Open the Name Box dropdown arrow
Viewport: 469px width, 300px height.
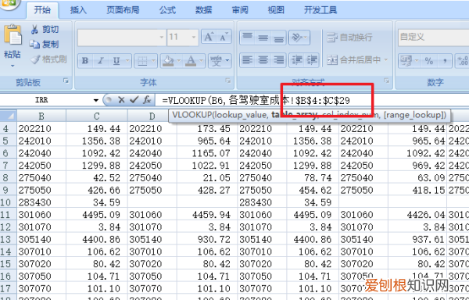click(x=96, y=100)
